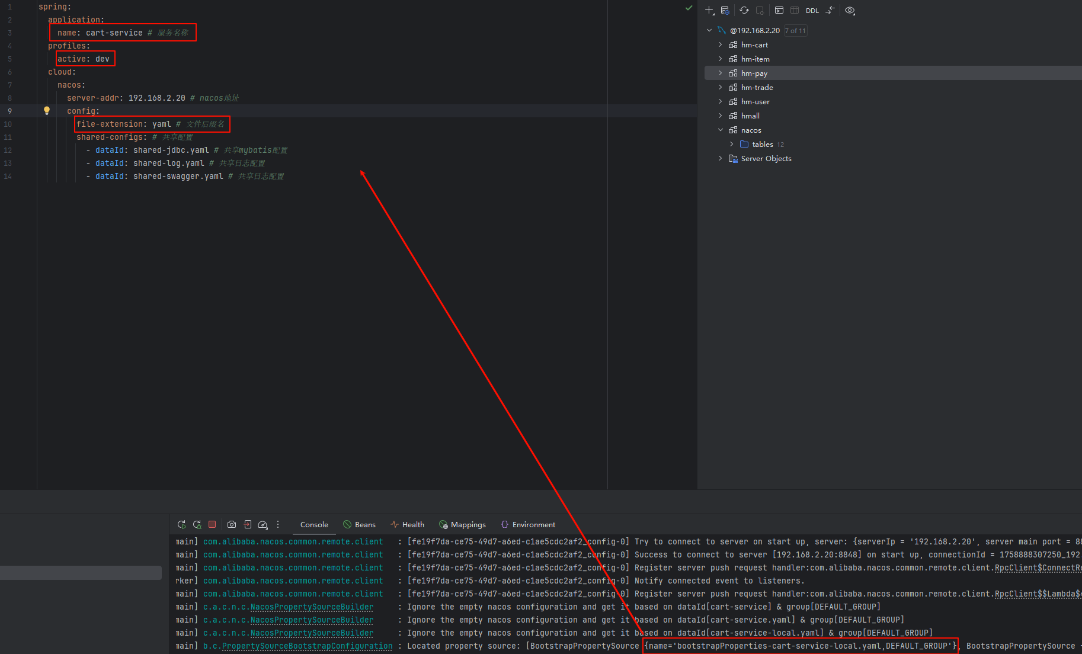Switch to the Console tab

pyautogui.click(x=314, y=525)
